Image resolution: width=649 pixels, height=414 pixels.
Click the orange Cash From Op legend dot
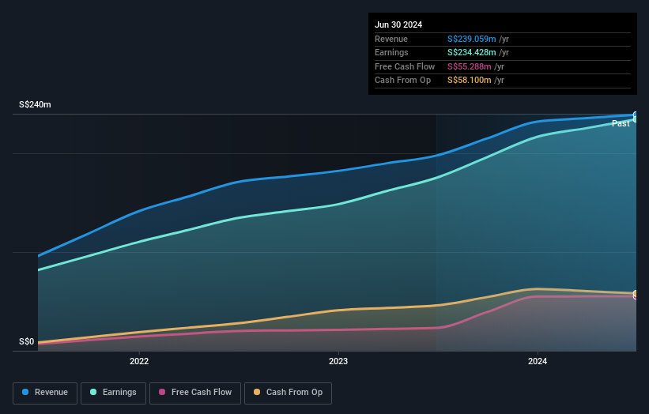click(257, 392)
